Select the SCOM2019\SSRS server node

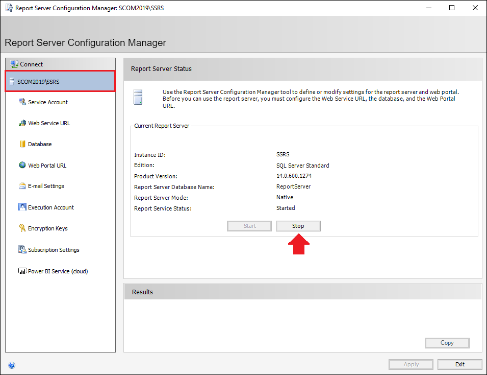60,82
